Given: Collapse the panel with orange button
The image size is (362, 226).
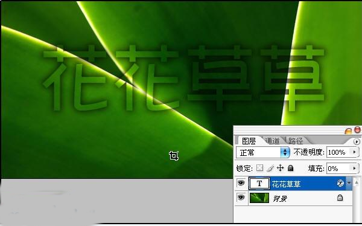Looking at the screenshot, I should point(348,131).
